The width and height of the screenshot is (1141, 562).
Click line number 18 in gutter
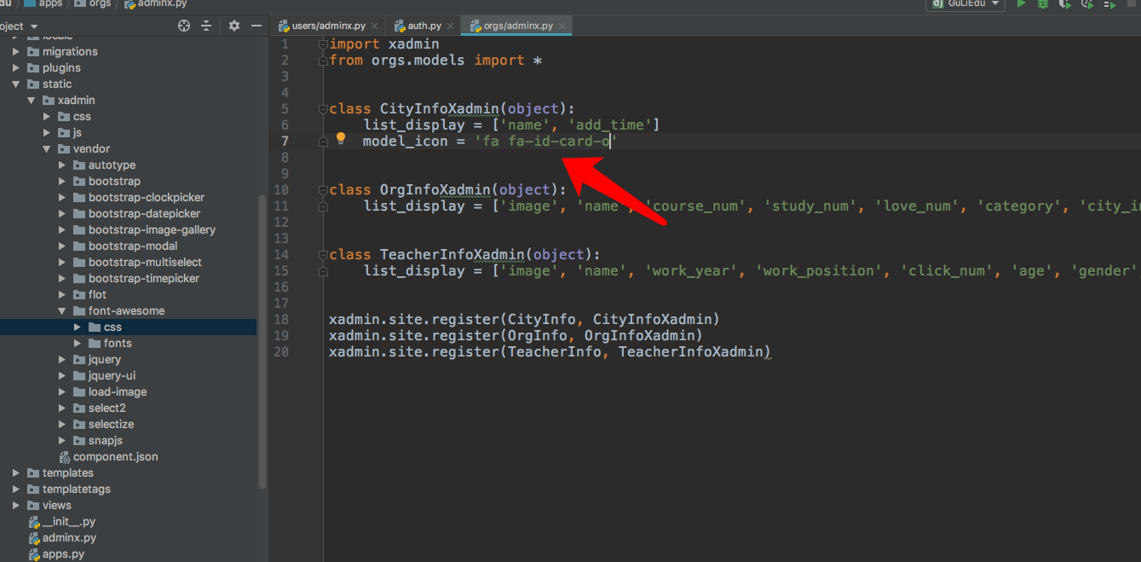(x=281, y=319)
